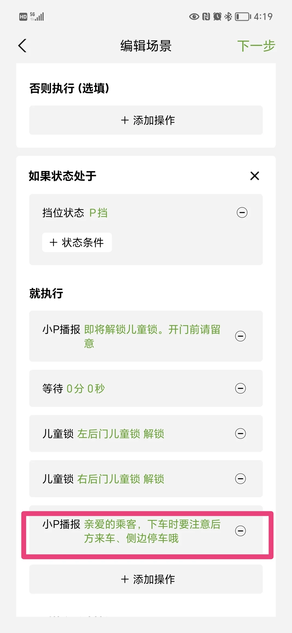The width and height of the screenshot is (292, 633).
Task: Add operation under 就执行 list
Action: (146, 579)
